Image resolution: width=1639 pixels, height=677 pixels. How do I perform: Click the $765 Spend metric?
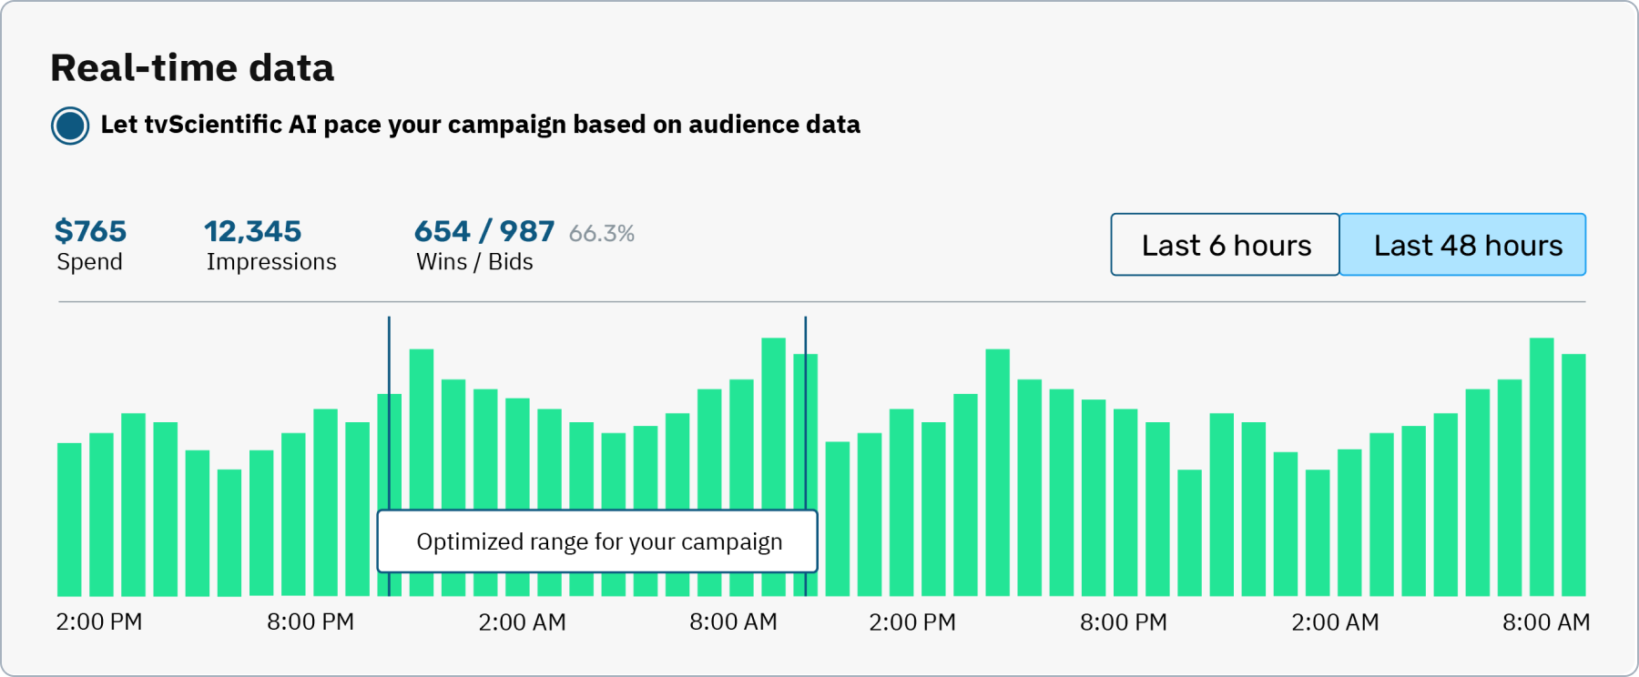pyautogui.click(x=90, y=244)
